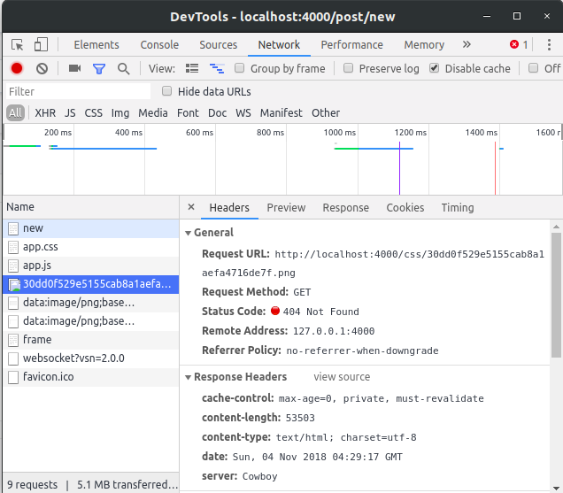Click the red load event timeline marker
Image resolution: width=563 pixels, height=493 pixels.
click(x=495, y=168)
